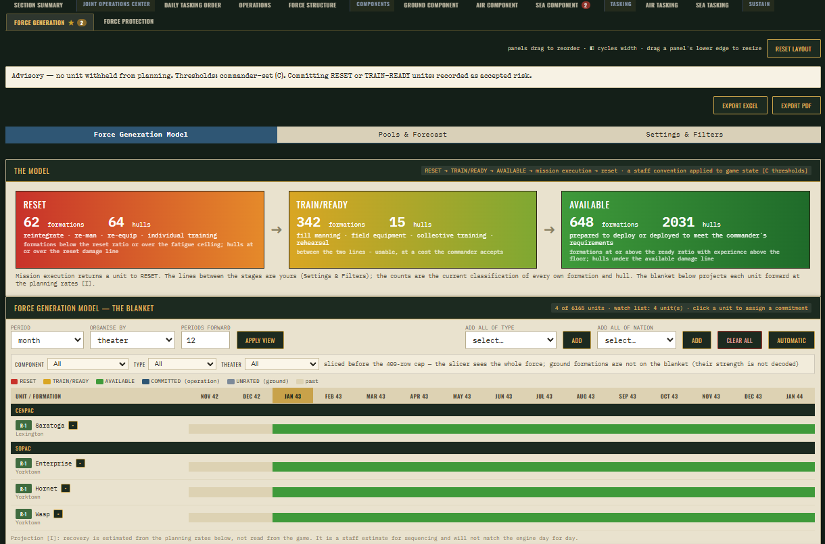
Task: Click the Hornet unit name
Action: 47,488
